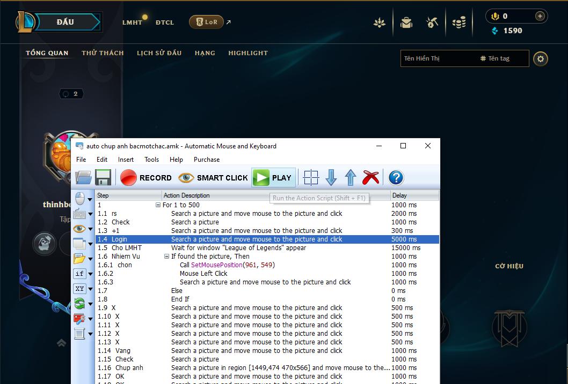Open dropdown arrow next to 'if' icon
The height and width of the screenshot is (384, 568).
[x=90, y=274]
